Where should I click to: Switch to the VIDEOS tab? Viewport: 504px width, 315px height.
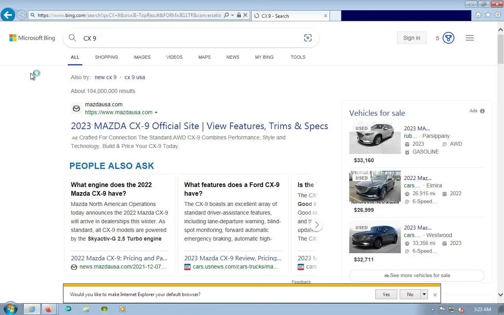coord(174,57)
